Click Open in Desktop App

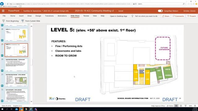pos(118,16)
